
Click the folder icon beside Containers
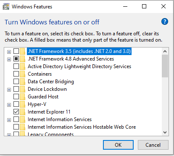pyautogui.click(x=22, y=74)
